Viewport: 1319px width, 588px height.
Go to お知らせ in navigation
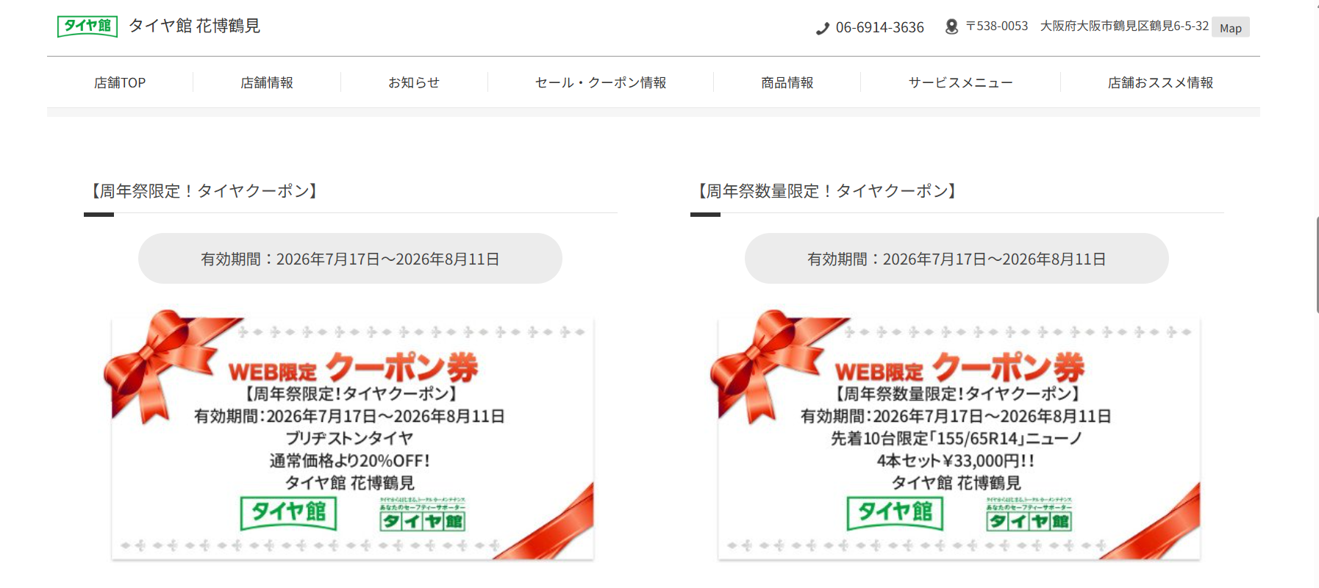tap(414, 82)
